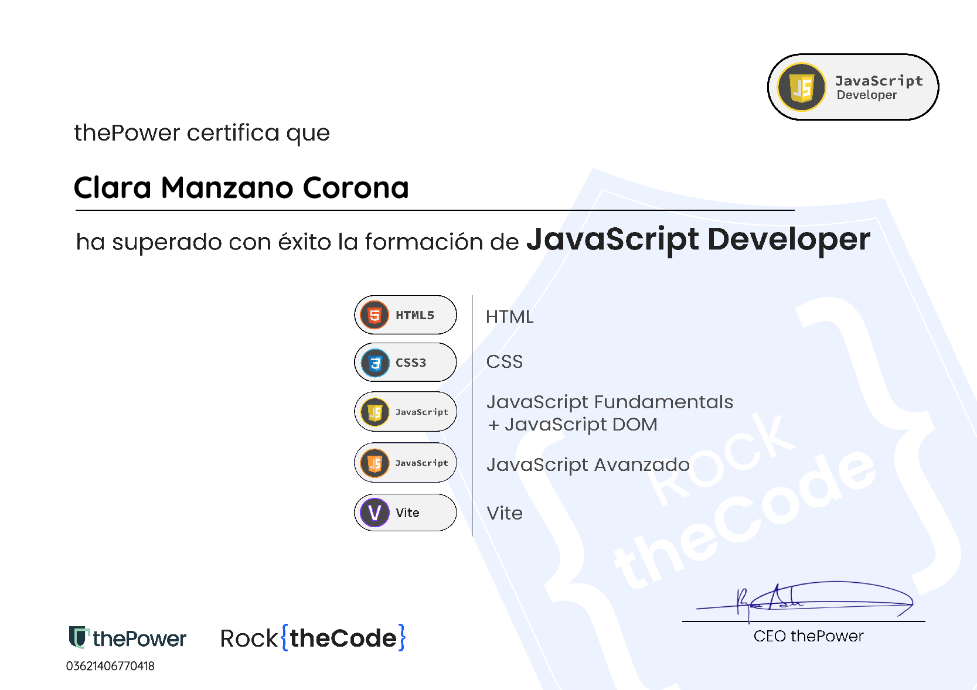Click the CSS3 shield icon
Image resolution: width=977 pixels, height=690 pixels.
tap(375, 363)
